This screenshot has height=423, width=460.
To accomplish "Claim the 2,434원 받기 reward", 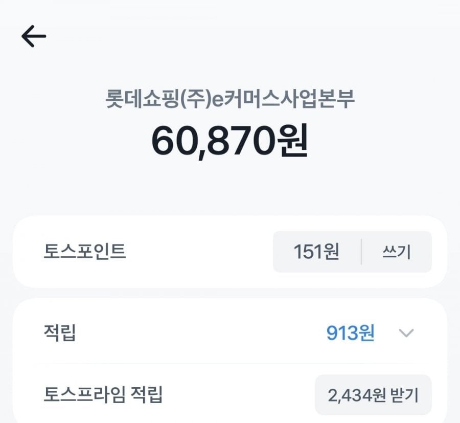I will (373, 395).
